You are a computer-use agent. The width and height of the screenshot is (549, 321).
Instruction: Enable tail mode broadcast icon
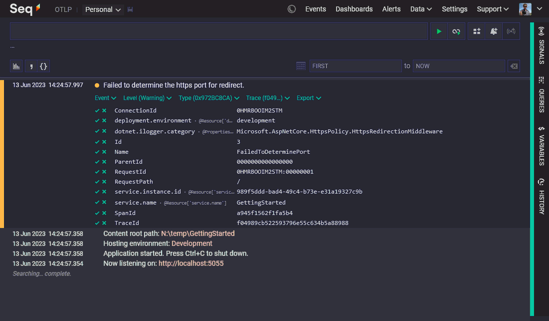pyautogui.click(x=511, y=31)
